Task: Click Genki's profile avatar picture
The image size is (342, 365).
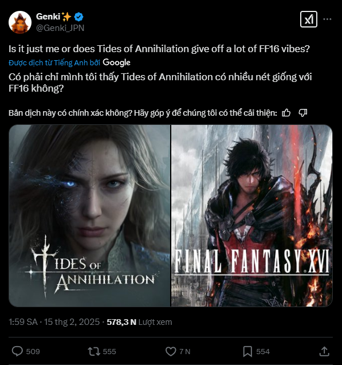Action: click(20, 22)
